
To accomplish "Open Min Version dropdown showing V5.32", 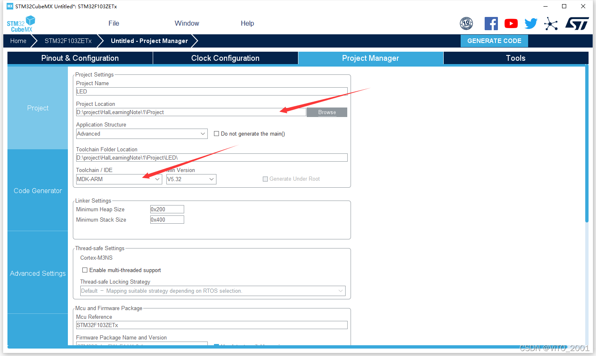I will click(x=191, y=179).
